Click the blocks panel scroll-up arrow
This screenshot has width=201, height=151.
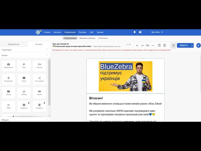49,59
